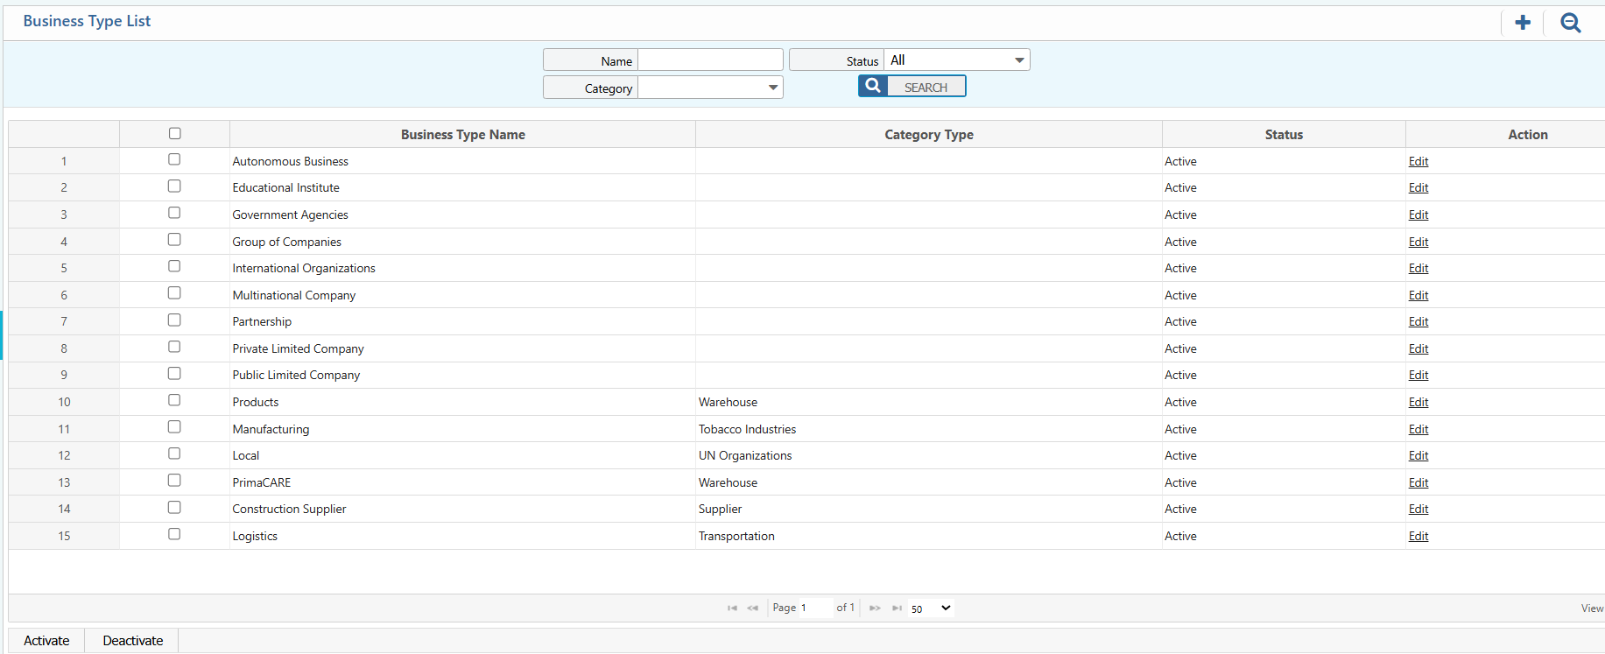Screen dimensions: 1605x654
Task: Go to last page using pager icon
Action: (897, 608)
